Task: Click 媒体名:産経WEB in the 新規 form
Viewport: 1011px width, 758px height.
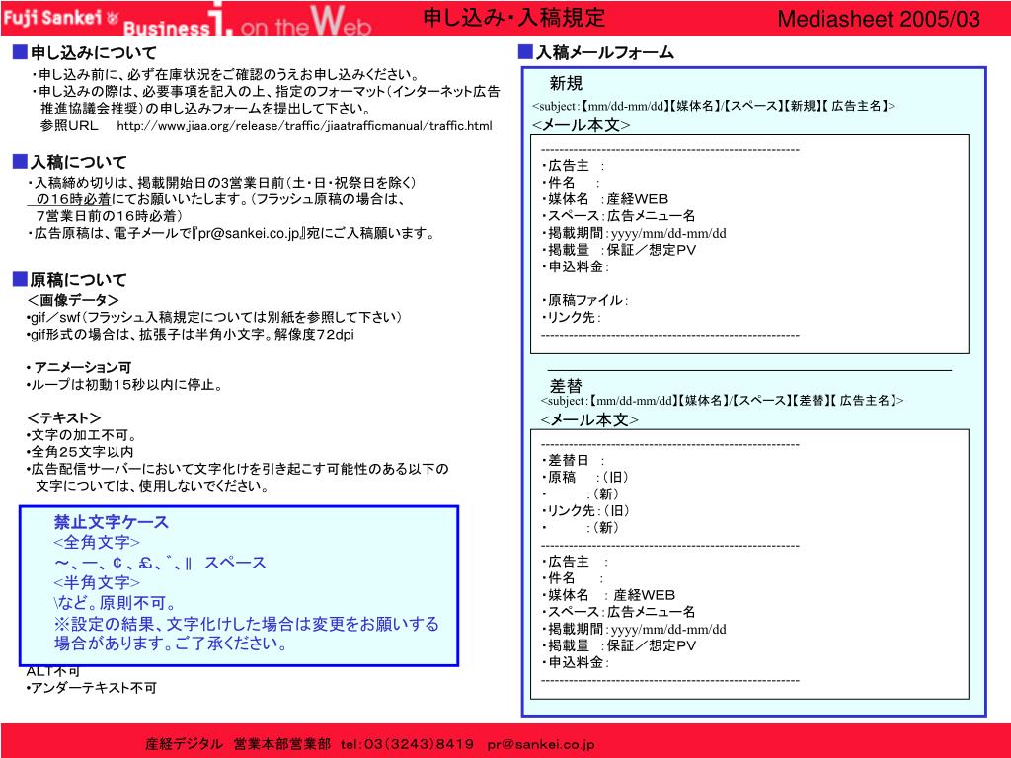Action: [605, 199]
